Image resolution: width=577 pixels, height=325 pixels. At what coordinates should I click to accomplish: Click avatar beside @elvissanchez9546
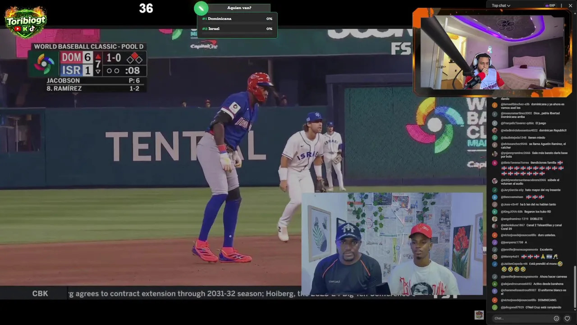495,144
